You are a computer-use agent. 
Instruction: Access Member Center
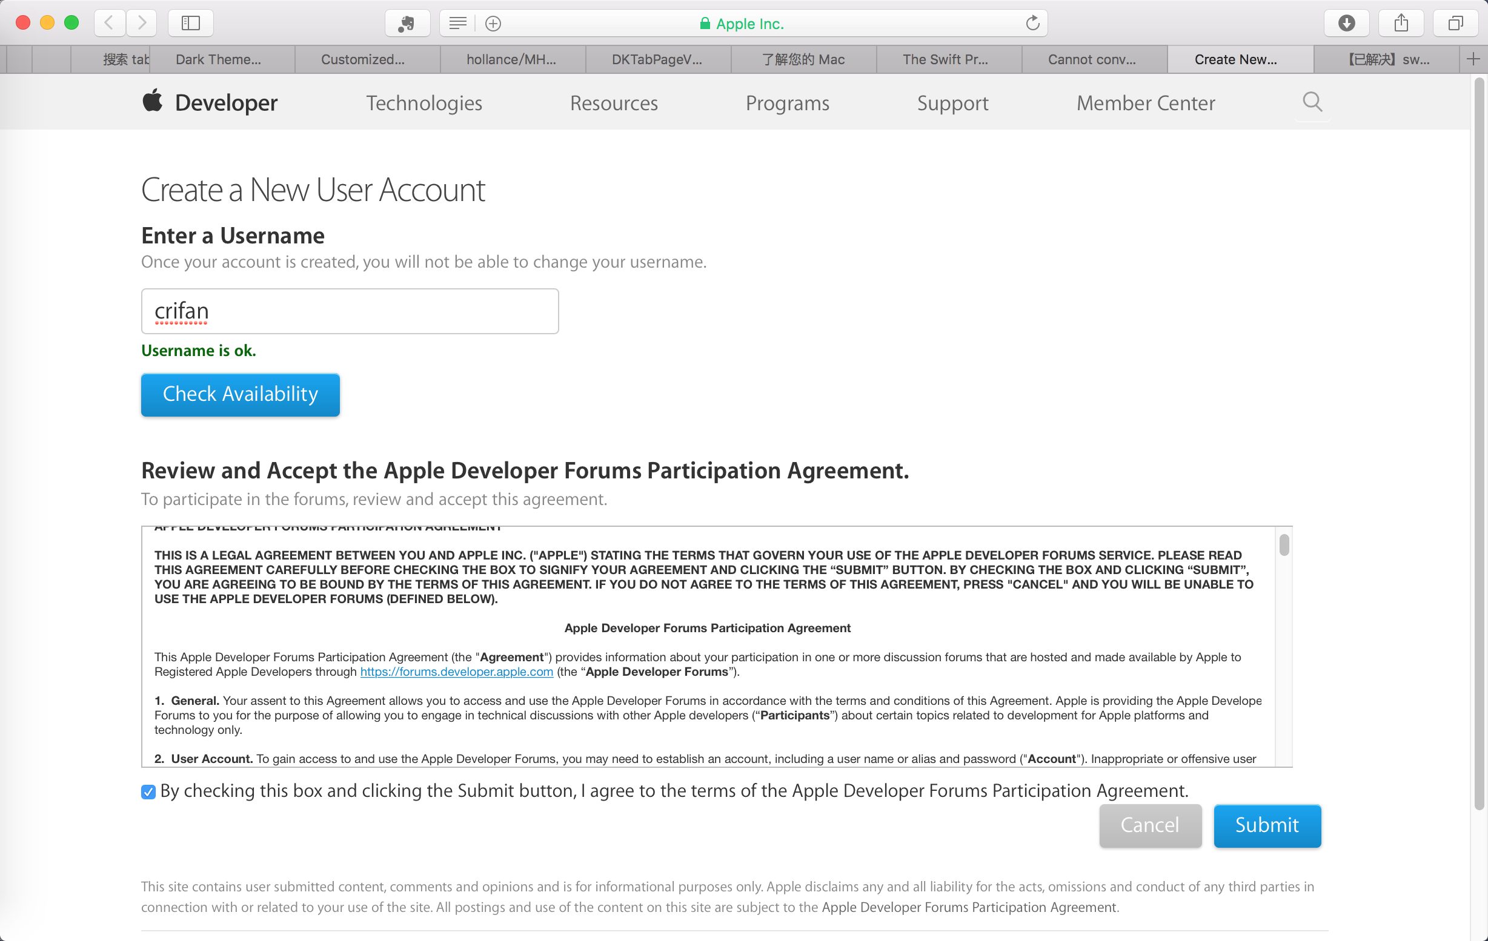1145,103
